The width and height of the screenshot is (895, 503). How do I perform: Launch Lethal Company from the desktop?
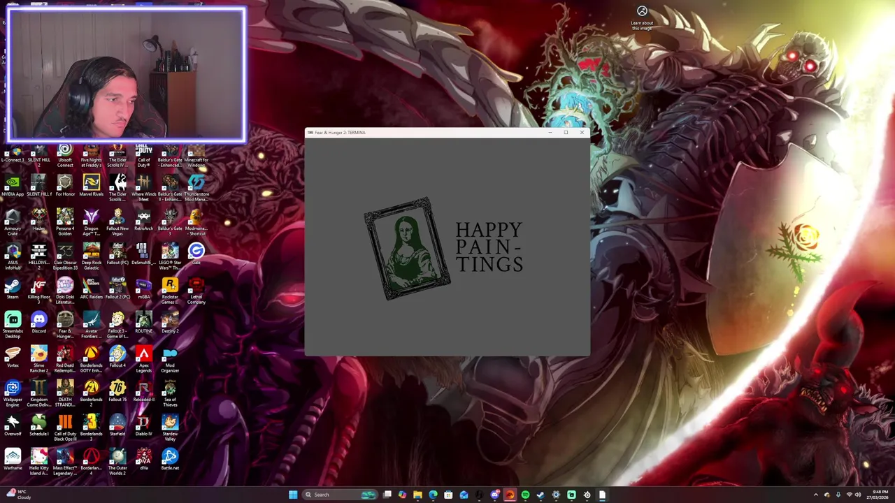196,289
